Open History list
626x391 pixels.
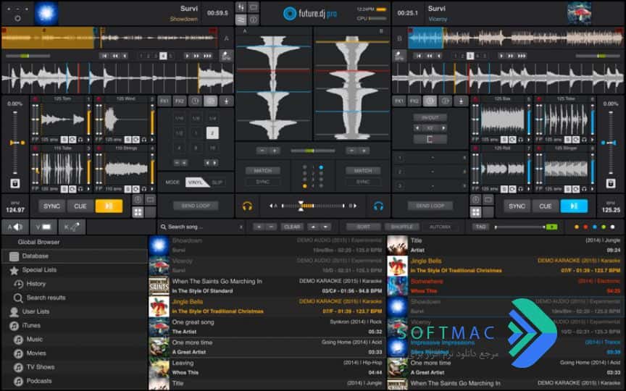[36, 284]
